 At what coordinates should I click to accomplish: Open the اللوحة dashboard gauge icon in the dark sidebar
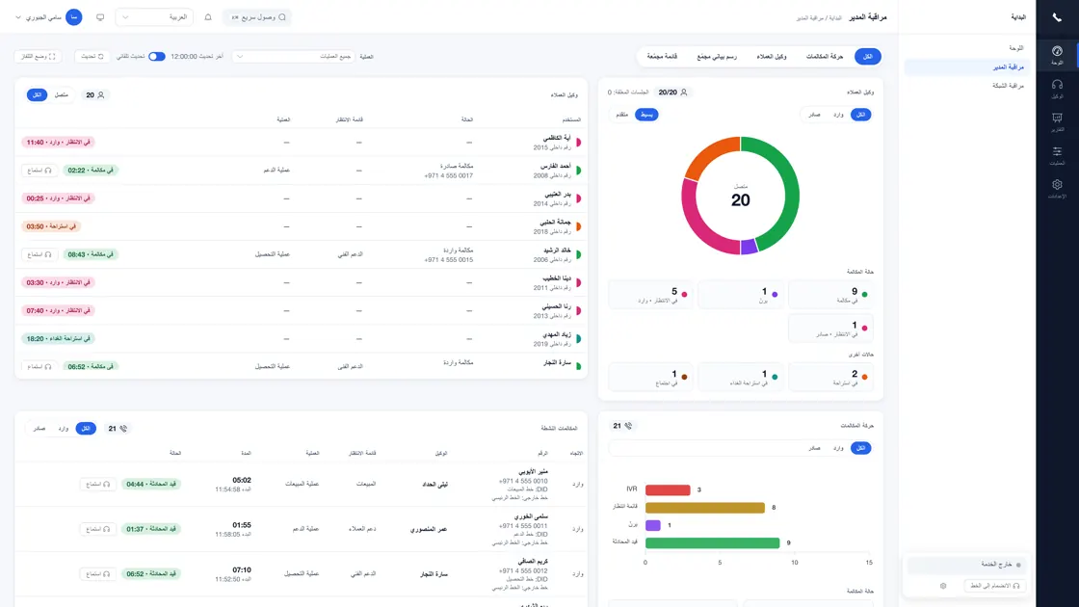coord(1057,54)
